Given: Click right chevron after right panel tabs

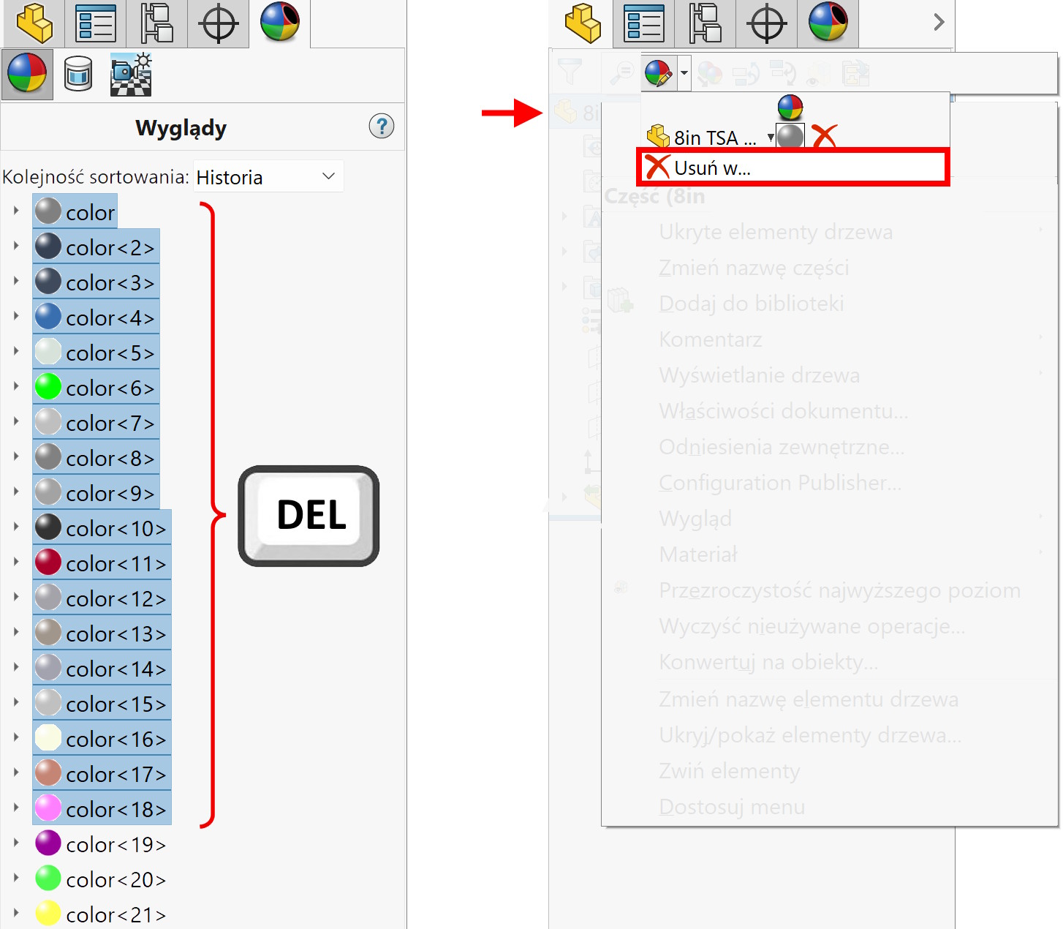Looking at the screenshot, I should 939,23.
